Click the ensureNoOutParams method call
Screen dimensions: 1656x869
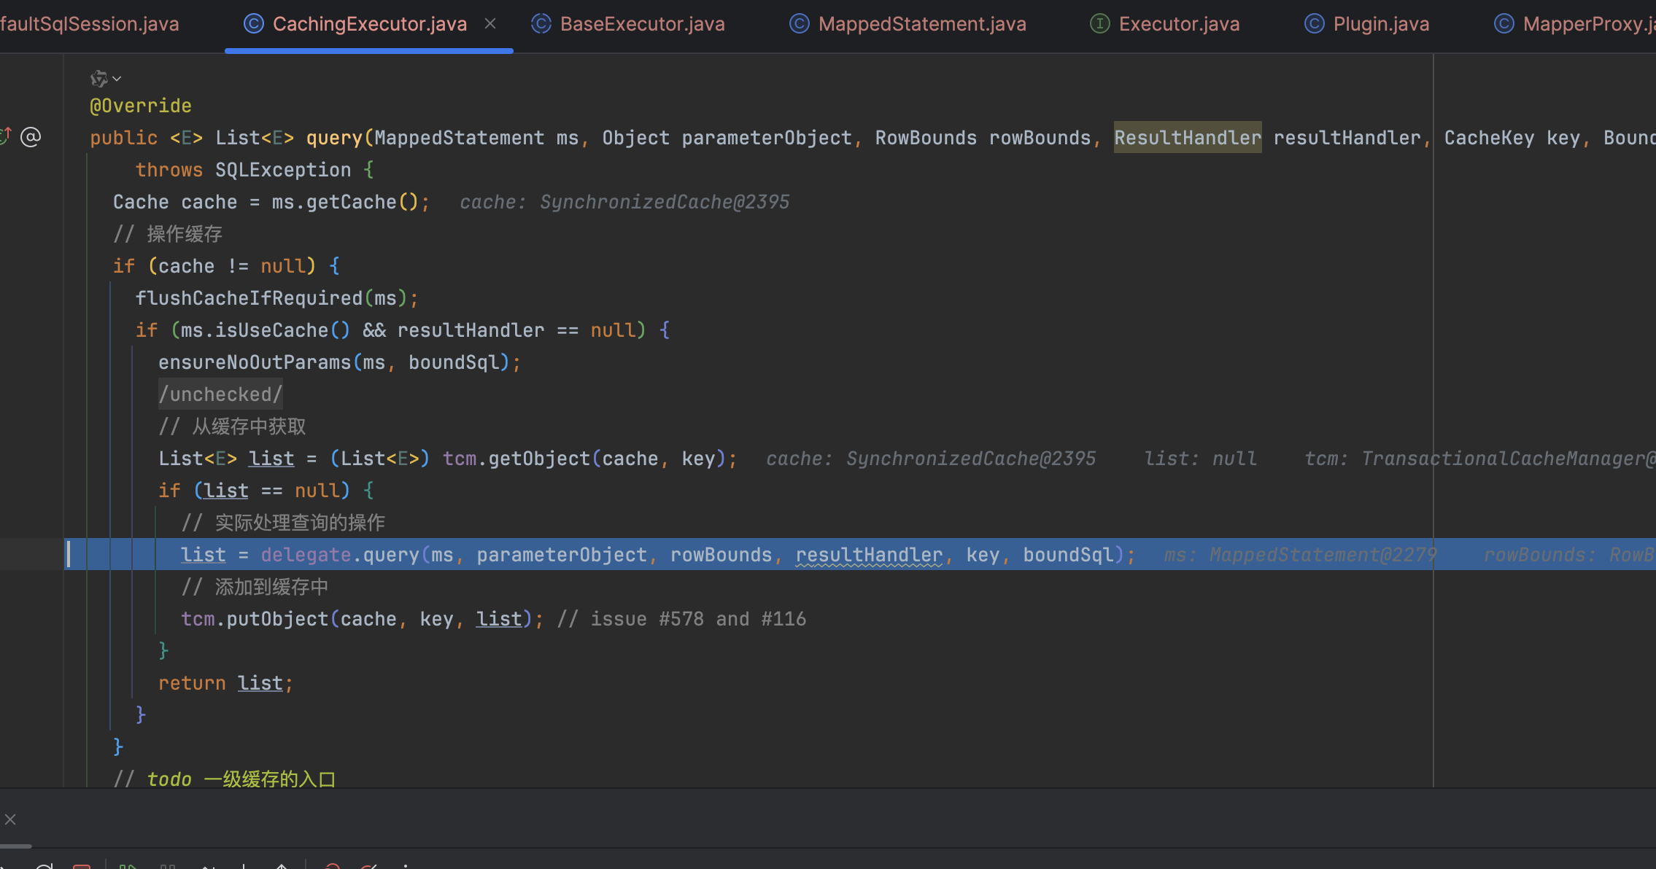pyautogui.click(x=255, y=362)
